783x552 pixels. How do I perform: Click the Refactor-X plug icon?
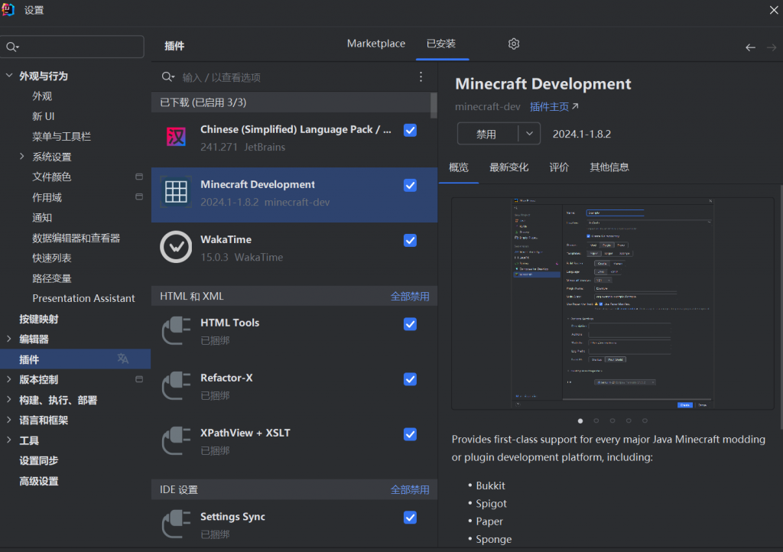(177, 385)
